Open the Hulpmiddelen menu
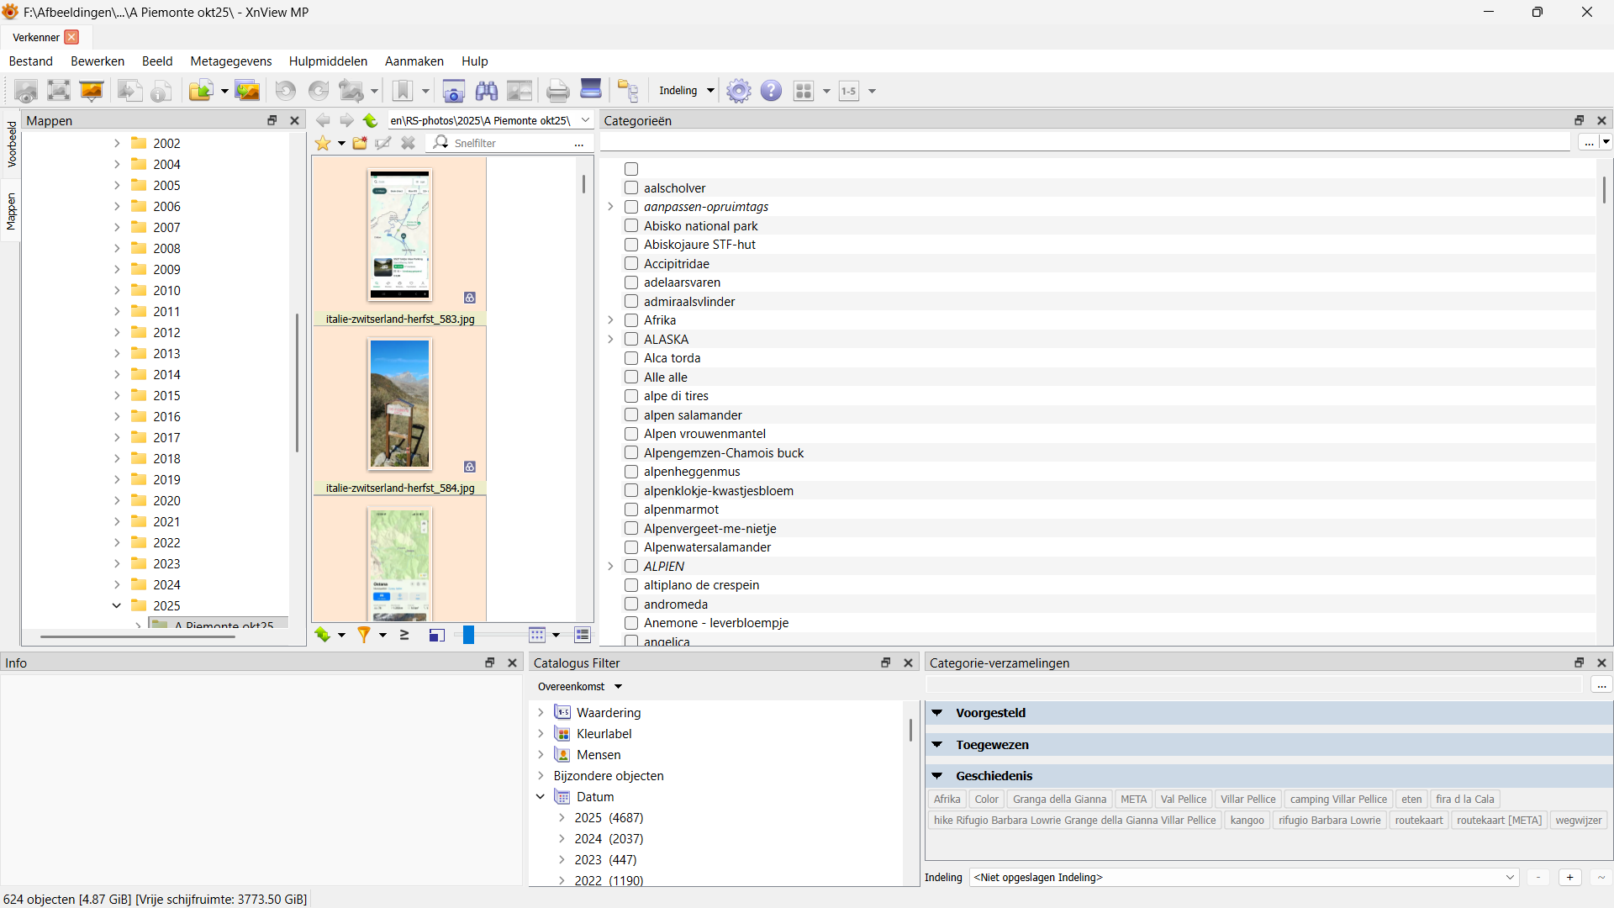This screenshot has height=908, width=1614. pos(328,61)
